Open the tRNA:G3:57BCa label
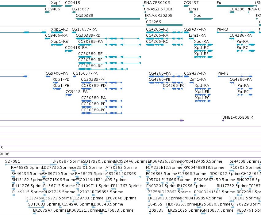This screenshot has width=261, height=215. [158, 9]
